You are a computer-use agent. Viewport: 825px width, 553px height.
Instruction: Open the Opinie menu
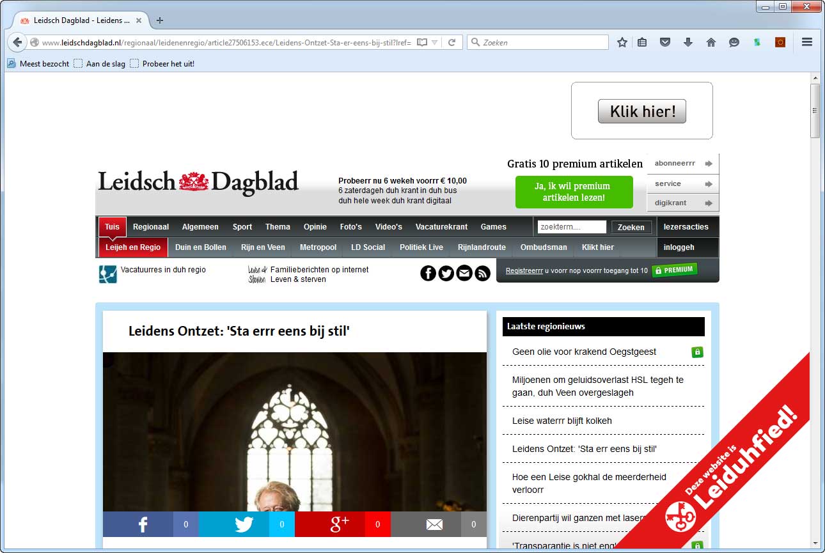[x=315, y=227]
